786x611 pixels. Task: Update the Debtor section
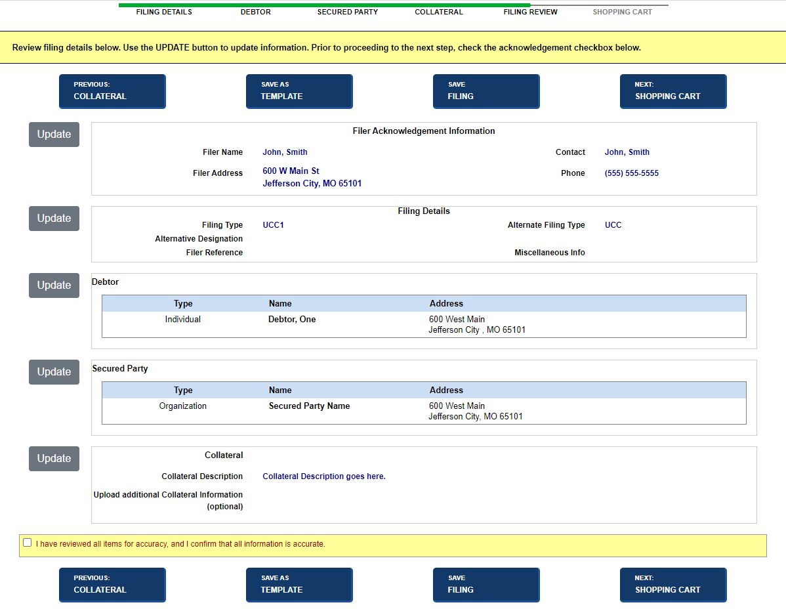[x=54, y=285]
